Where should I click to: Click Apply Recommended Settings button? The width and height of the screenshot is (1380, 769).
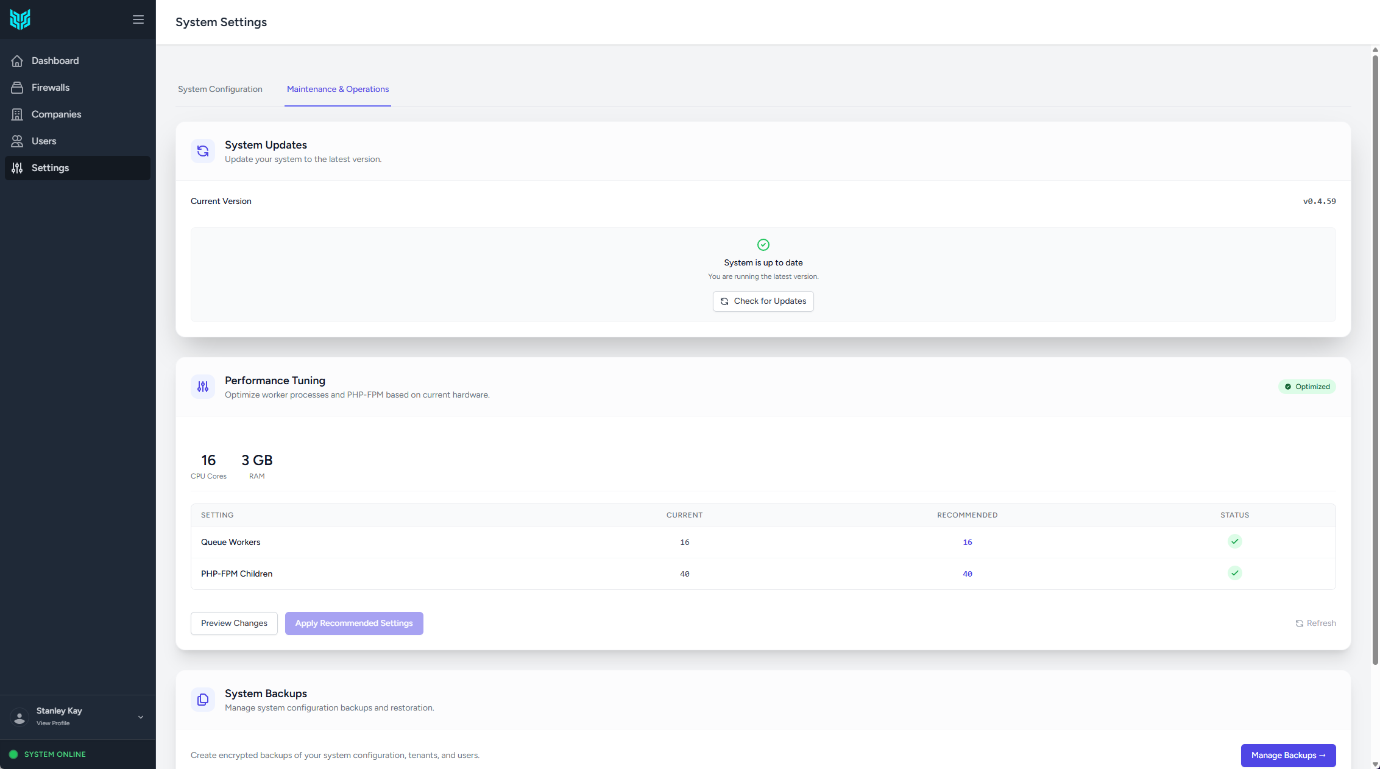pos(354,623)
